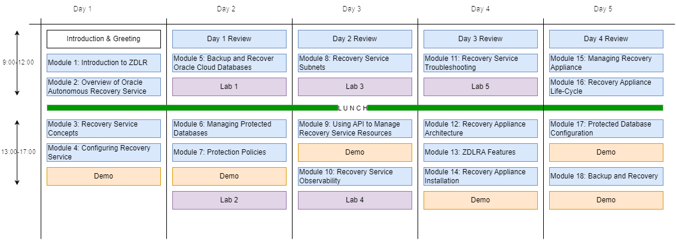Screen dimensions: 676x240
Task: Select the 9:00-12:00 time label
Action: pos(18,62)
